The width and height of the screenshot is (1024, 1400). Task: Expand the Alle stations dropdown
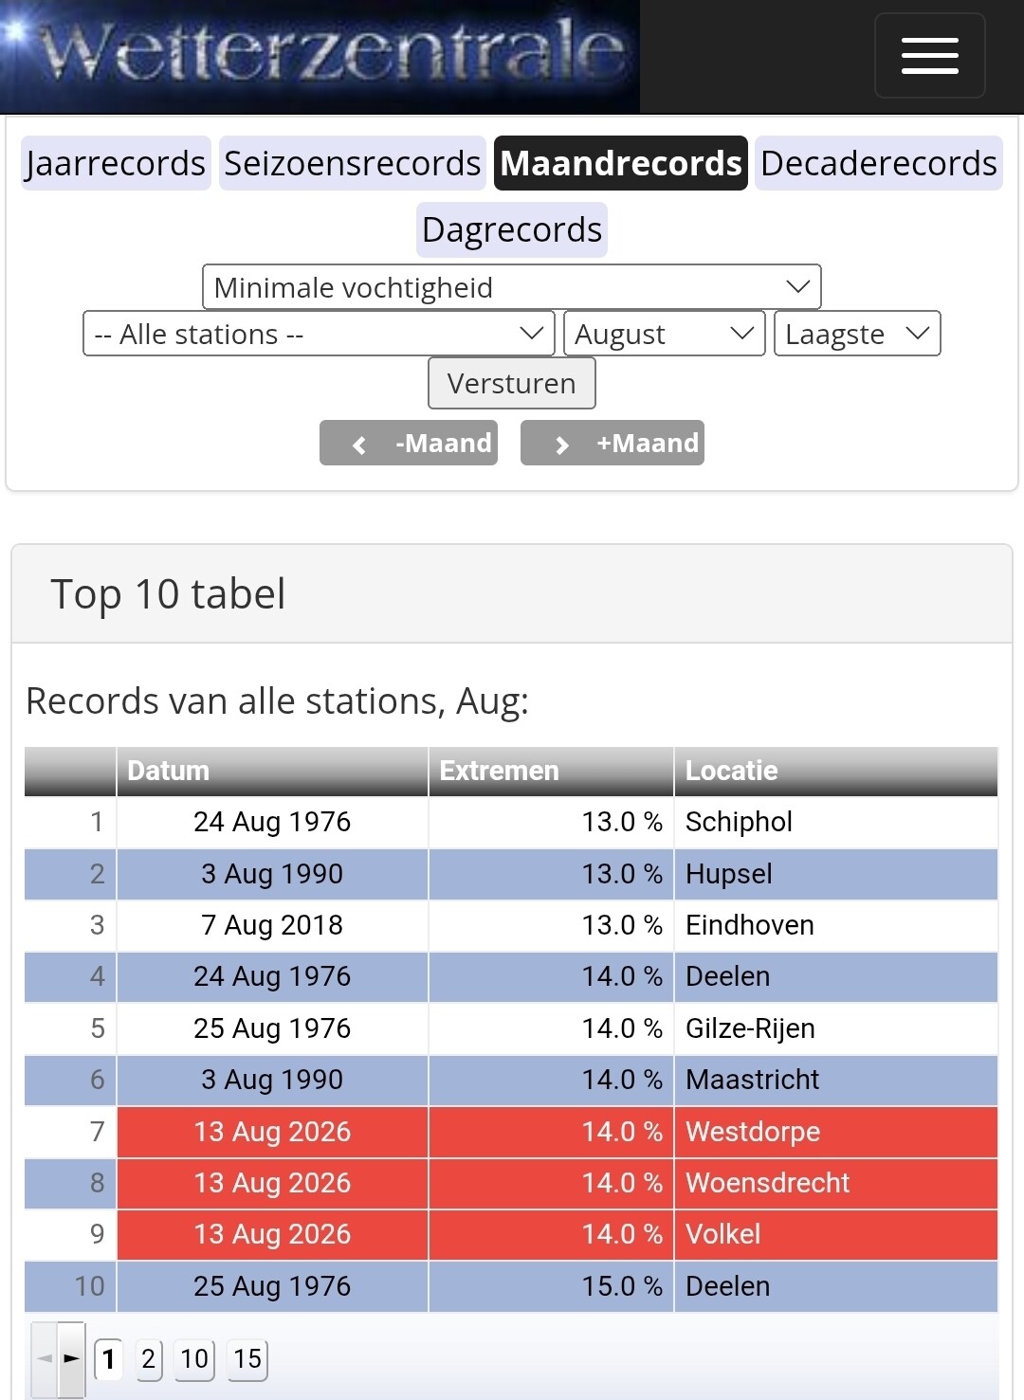(319, 334)
